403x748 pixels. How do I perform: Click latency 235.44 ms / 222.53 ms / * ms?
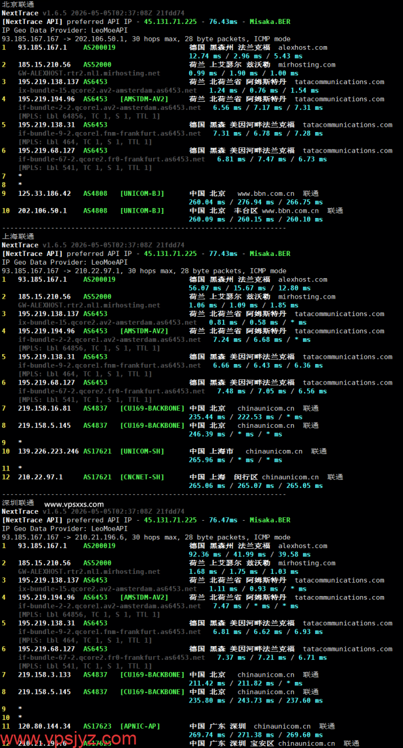point(246,417)
